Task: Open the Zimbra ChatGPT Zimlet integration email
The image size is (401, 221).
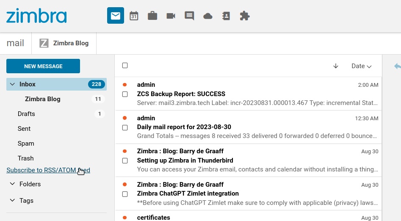Action: 254,193
